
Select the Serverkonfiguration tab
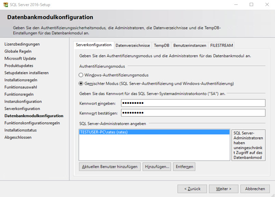(x=94, y=45)
